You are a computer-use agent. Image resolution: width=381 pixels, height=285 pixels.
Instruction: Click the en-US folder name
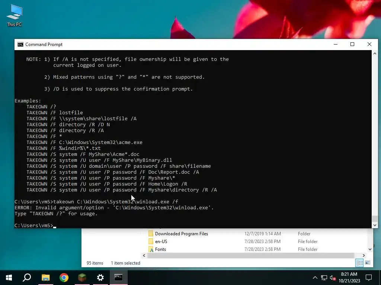[161, 241]
